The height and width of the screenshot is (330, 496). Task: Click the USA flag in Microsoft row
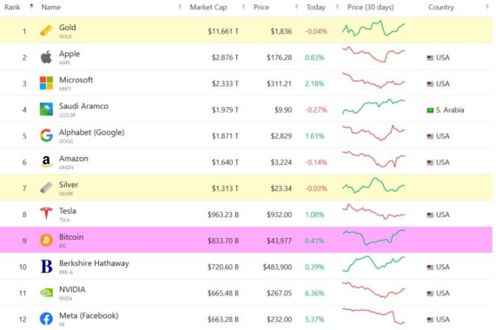pos(430,84)
